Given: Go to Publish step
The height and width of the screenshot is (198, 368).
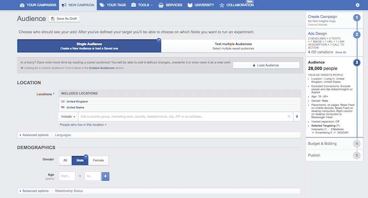Looking at the screenshot, I should [x=314, y=155].
